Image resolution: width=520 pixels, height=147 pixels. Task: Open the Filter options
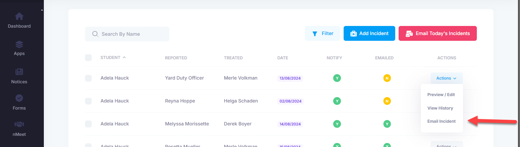322,33
